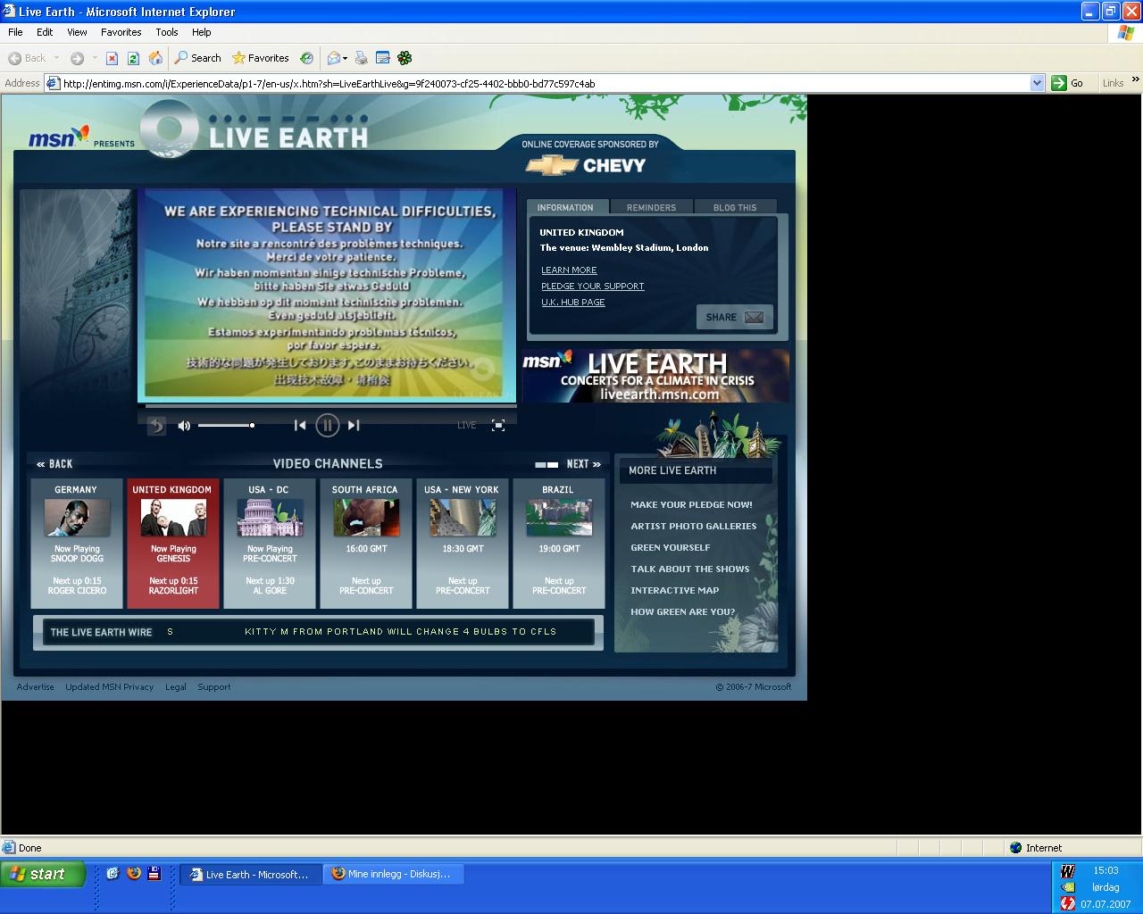Image resolution: width=1143 pixels, height=914 pixels.
Task: Go to the browser Home page icon
Action: point(155,58)
